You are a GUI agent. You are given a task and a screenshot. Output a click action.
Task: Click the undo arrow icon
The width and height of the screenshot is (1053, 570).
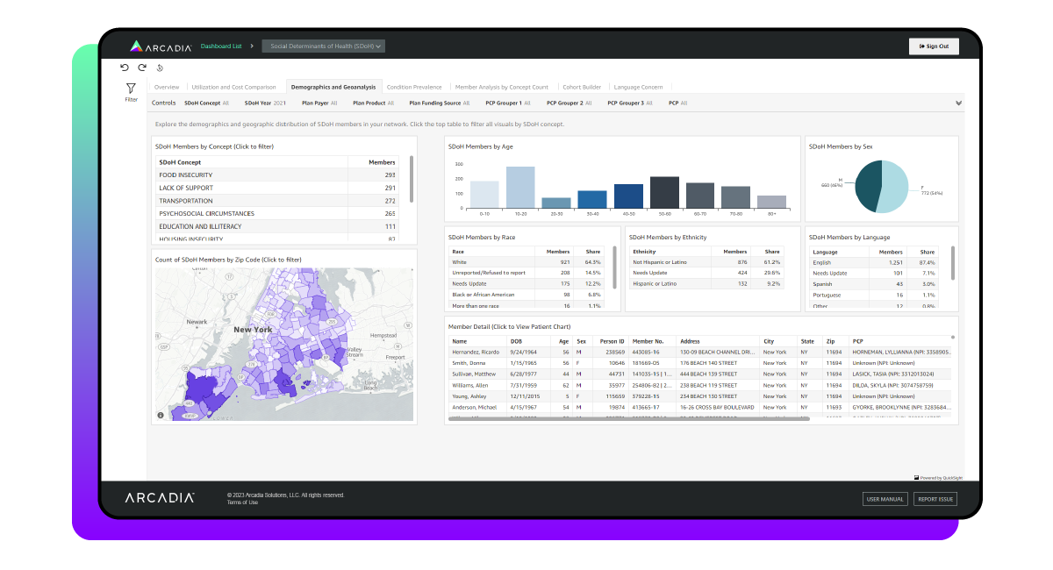[x=124, y=67]
